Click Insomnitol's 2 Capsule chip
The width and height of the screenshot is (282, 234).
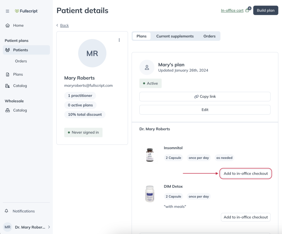coord(173,158)
